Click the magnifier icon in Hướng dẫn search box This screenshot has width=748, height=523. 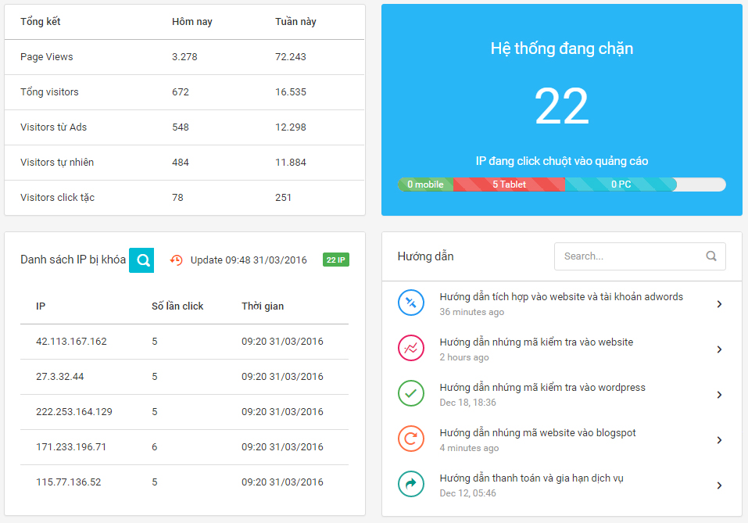pyautogui.click(x=710, y=256)
